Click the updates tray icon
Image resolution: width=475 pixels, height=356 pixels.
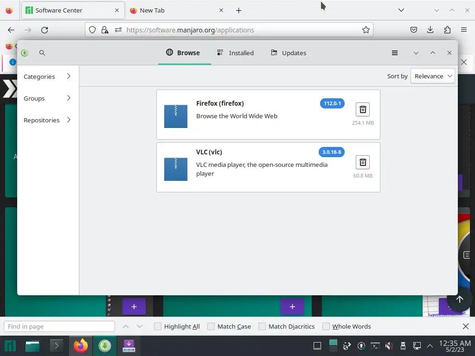pos(361,346)
